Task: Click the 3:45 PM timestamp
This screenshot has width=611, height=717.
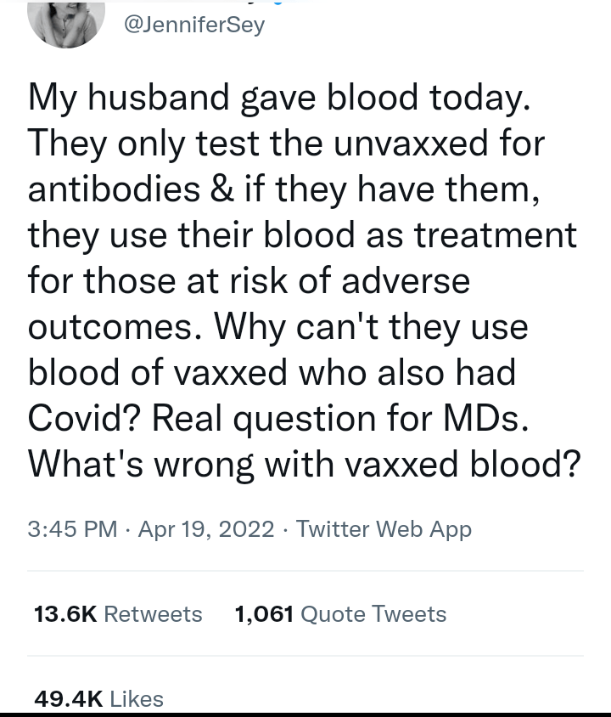Action: (x=72, y=530)
